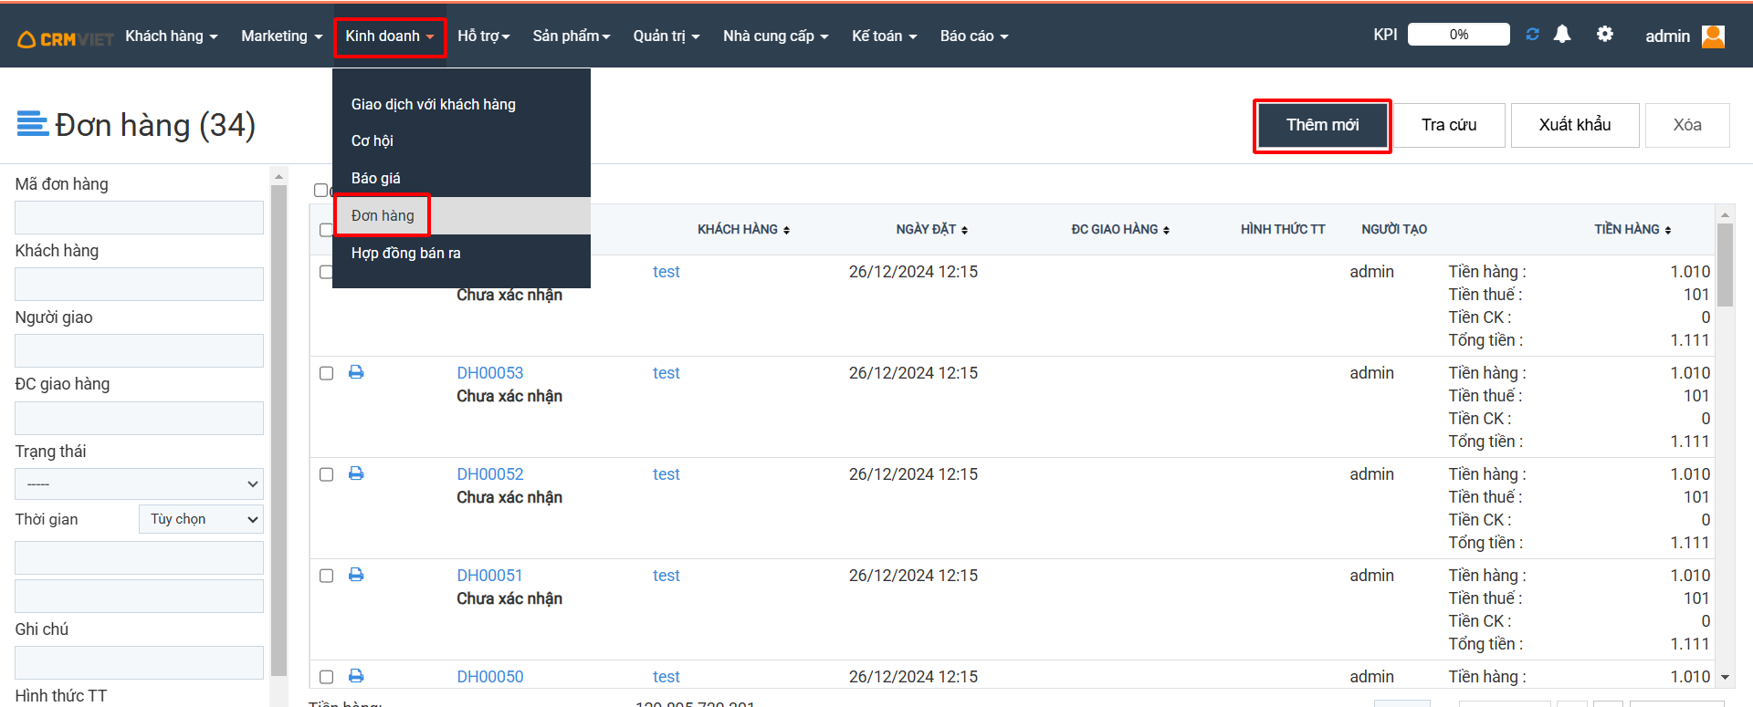Focus the ĐC giao hàng filter field

139,419
